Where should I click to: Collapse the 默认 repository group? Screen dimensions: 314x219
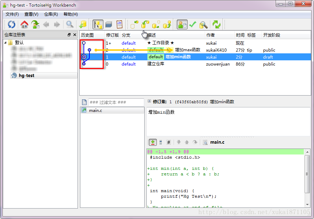pyautogui.click(x=5, y=43)
